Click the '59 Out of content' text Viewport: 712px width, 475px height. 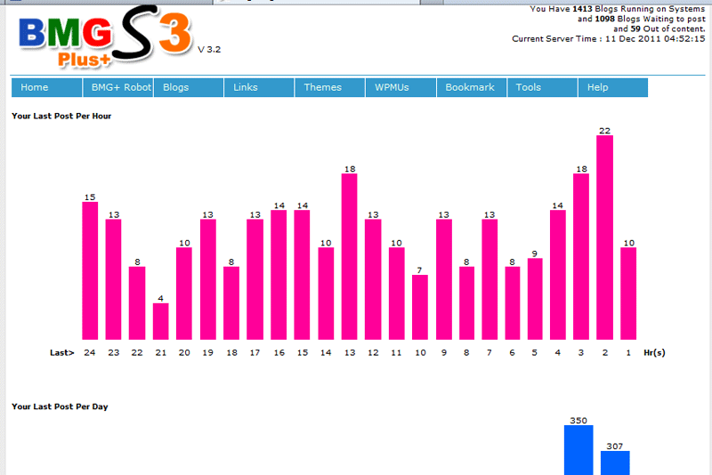click(x=667, y=28)
